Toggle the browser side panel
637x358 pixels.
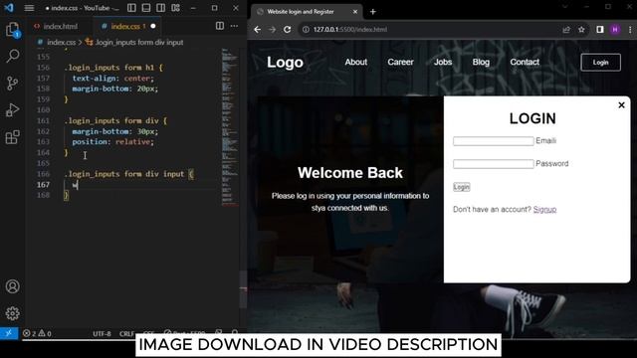[600, 30]
